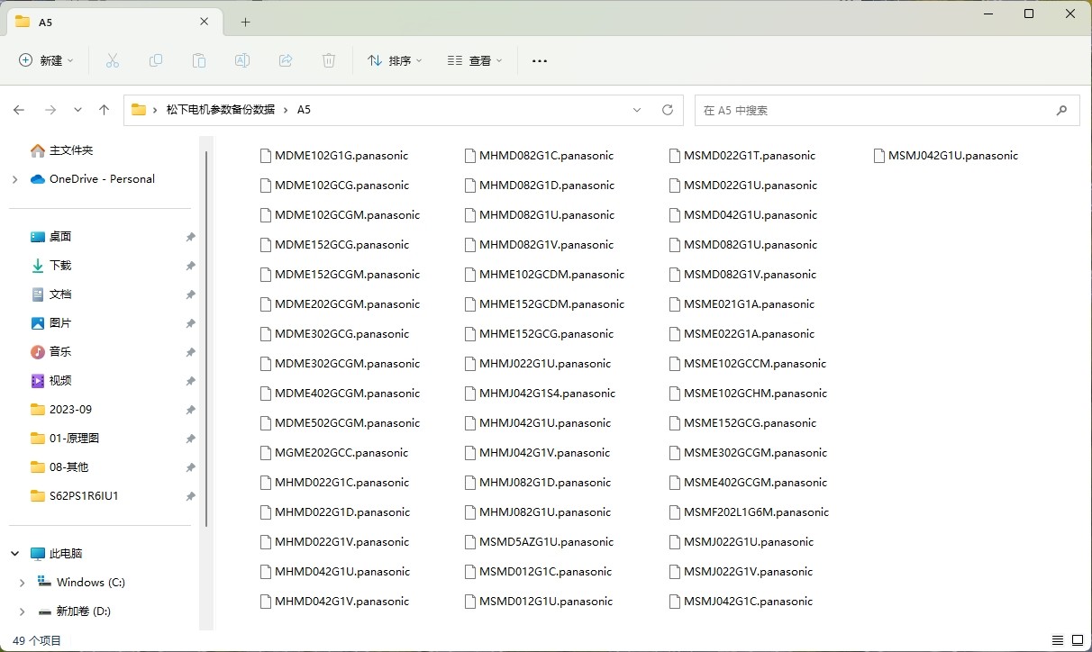Click the Paste clipboard icon
The height and width of the screenshot is (652, 1092).
[x=199, y=60]
